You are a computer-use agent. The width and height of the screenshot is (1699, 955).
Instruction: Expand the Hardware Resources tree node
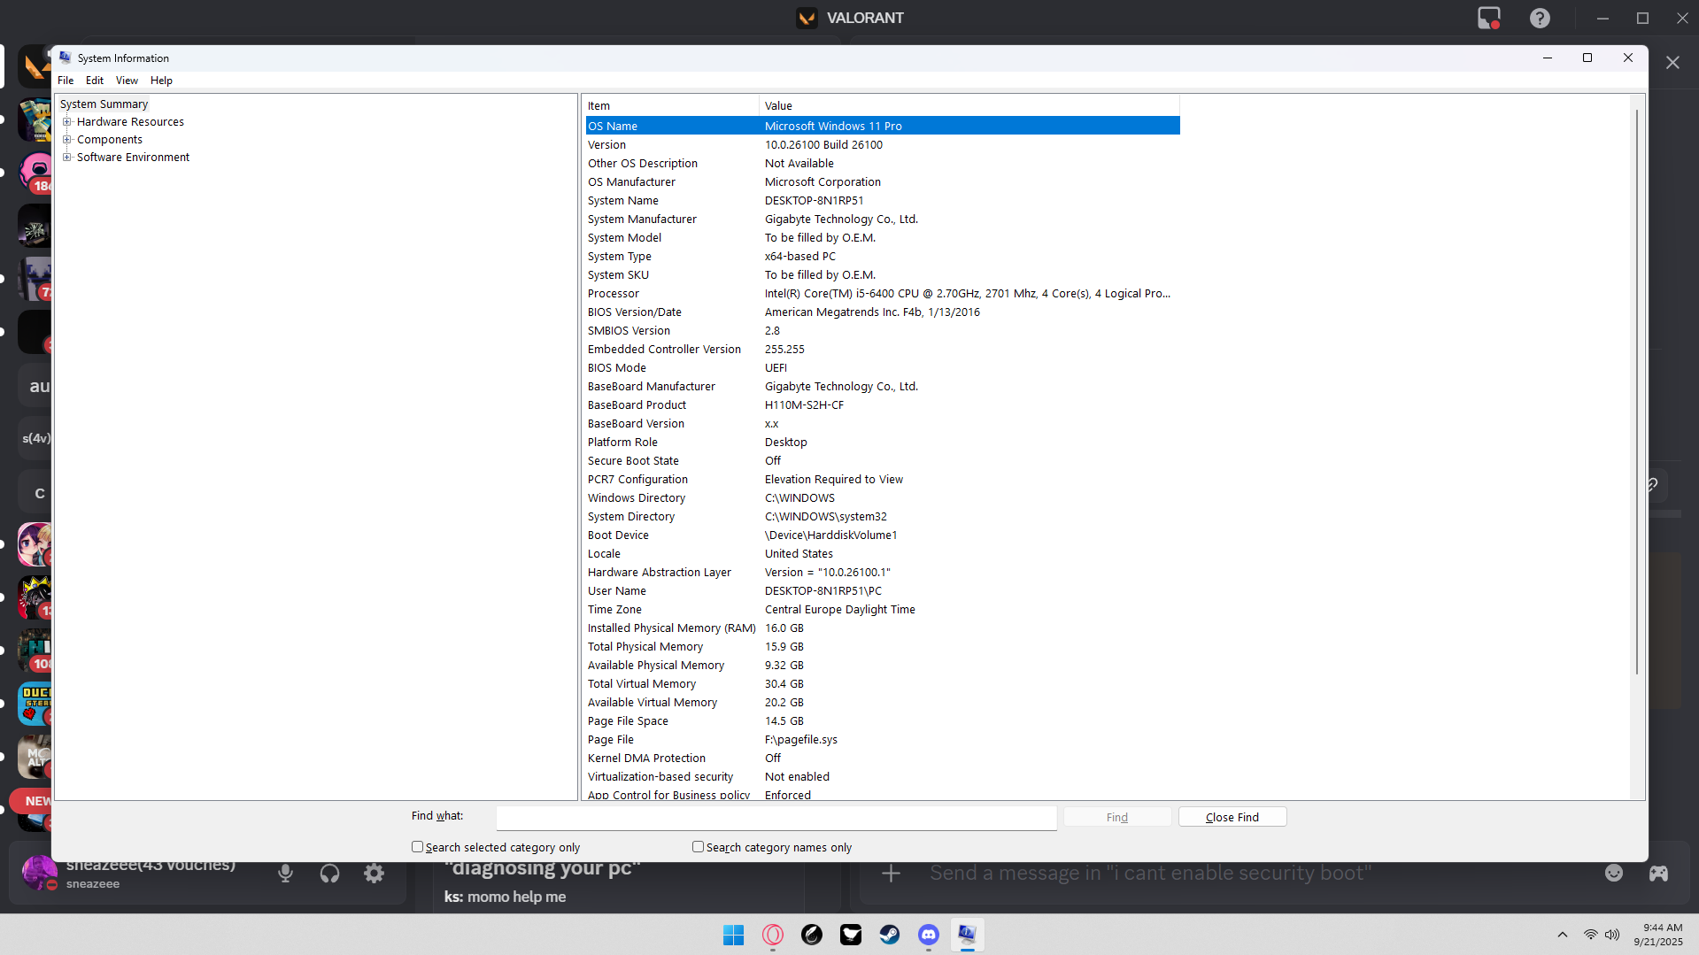(x=66, y=122)
